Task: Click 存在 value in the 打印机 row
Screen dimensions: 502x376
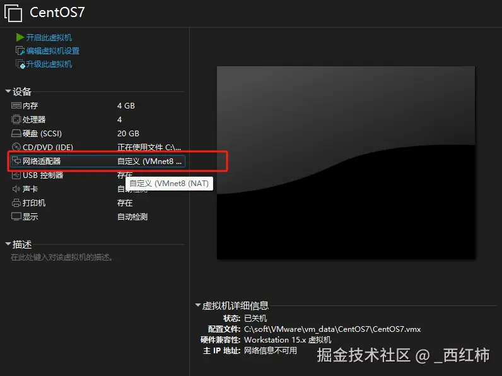Action: click(125, 203)
